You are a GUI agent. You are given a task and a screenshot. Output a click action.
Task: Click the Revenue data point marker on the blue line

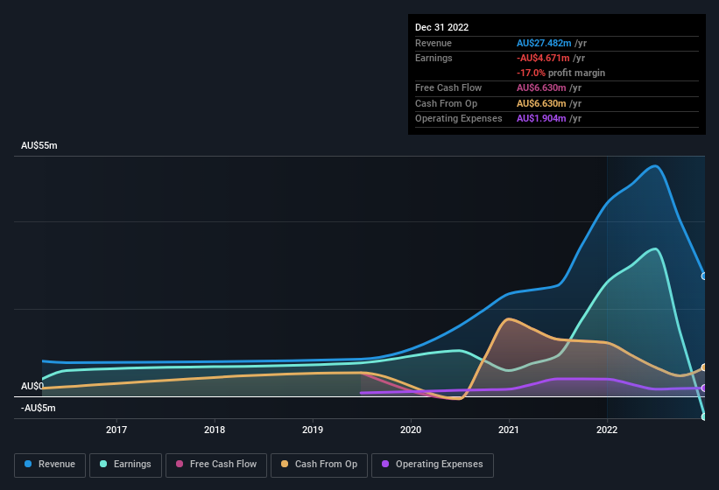tap(704, 276)
